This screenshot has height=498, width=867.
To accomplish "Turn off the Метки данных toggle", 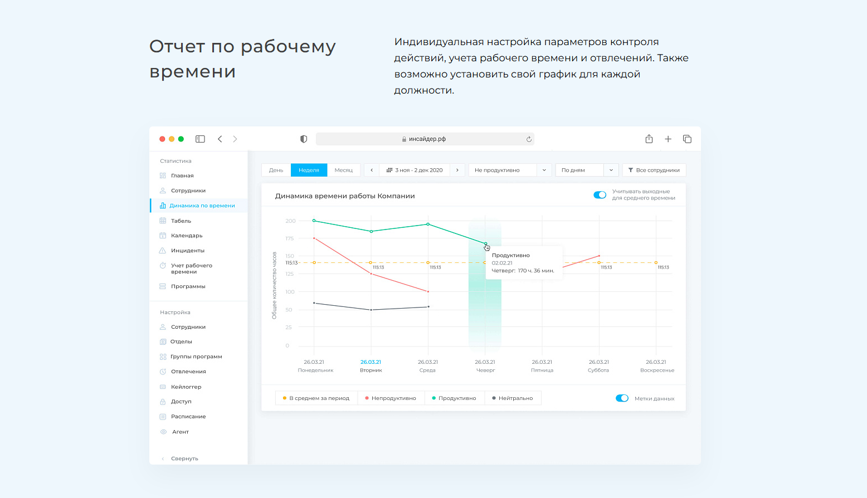I will pos(622,398).
